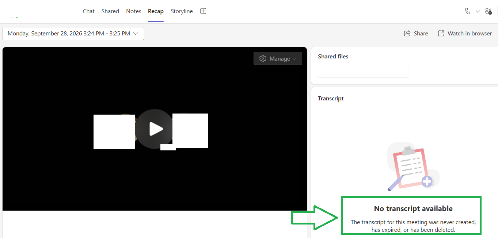Click the Shared files heading
This screenshot has width=498, height=238.
tap(333, 57)
